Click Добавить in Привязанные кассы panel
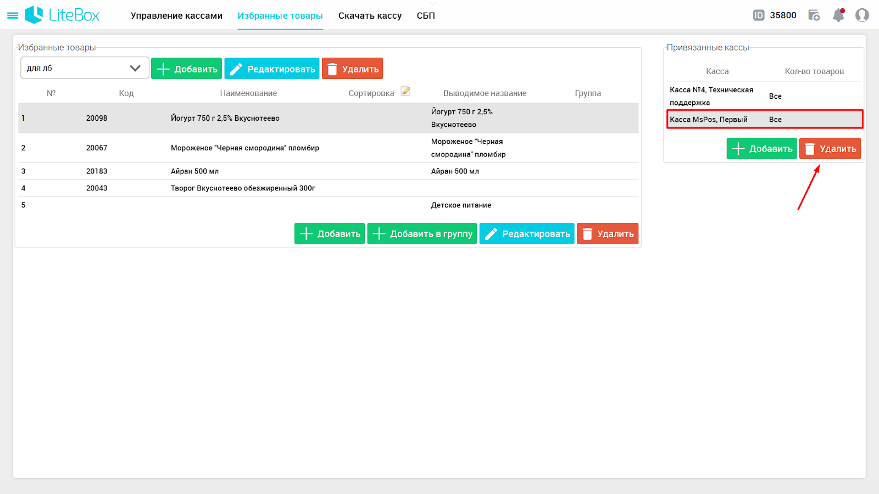 pyautogui.click(x=761, y=149)
